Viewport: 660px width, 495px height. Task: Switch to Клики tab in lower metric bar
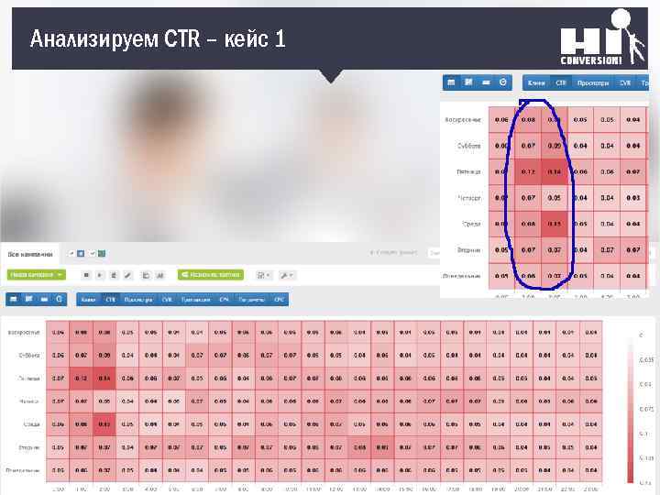click(x=88, y=300)
